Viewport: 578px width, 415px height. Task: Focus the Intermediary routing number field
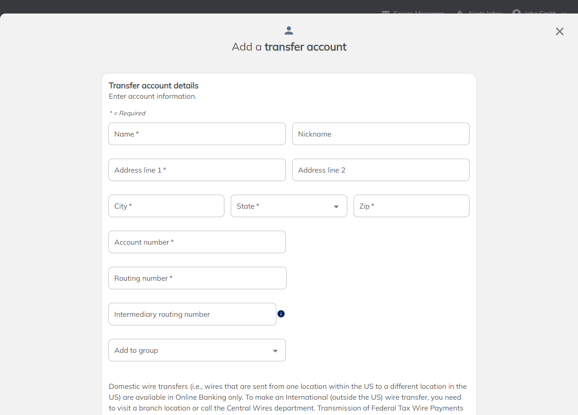point(192,314)
